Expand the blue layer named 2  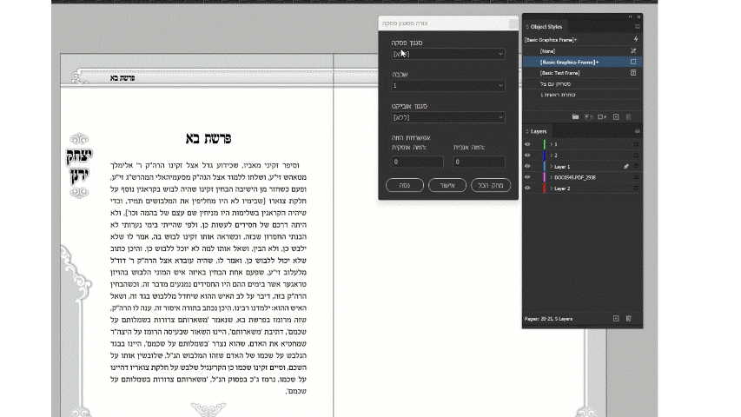tap(551, 156)
